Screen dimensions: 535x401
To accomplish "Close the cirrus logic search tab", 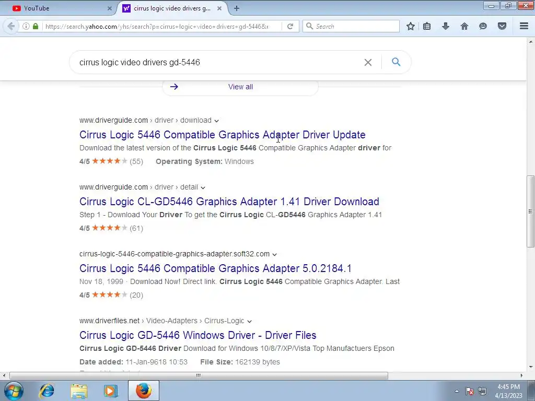I will pyautogui.click(x=219, y=8).
